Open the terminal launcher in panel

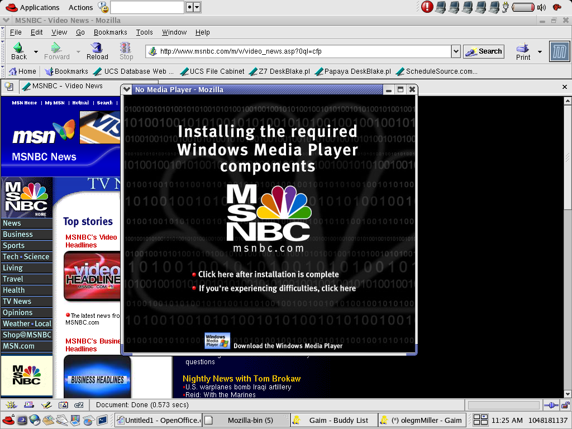coord(102,420)
